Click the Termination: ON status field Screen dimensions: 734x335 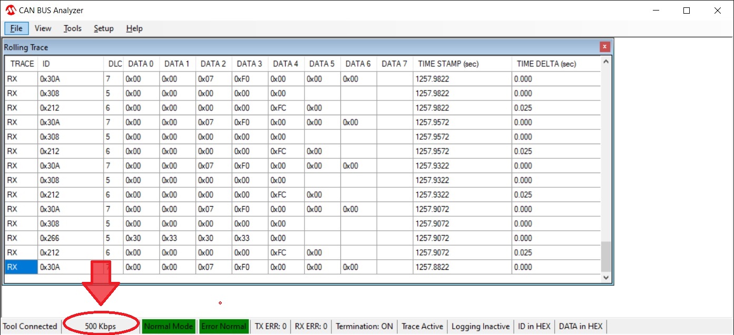[x=364, y=326]
